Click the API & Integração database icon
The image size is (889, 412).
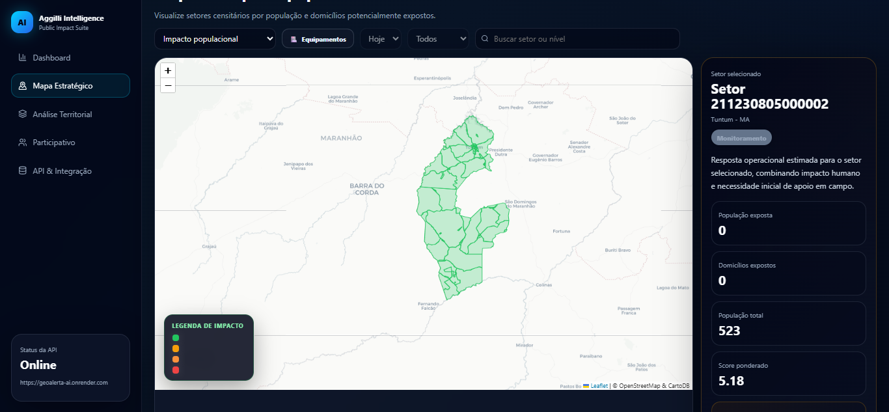pyautogui.click(x=23, y=171)
